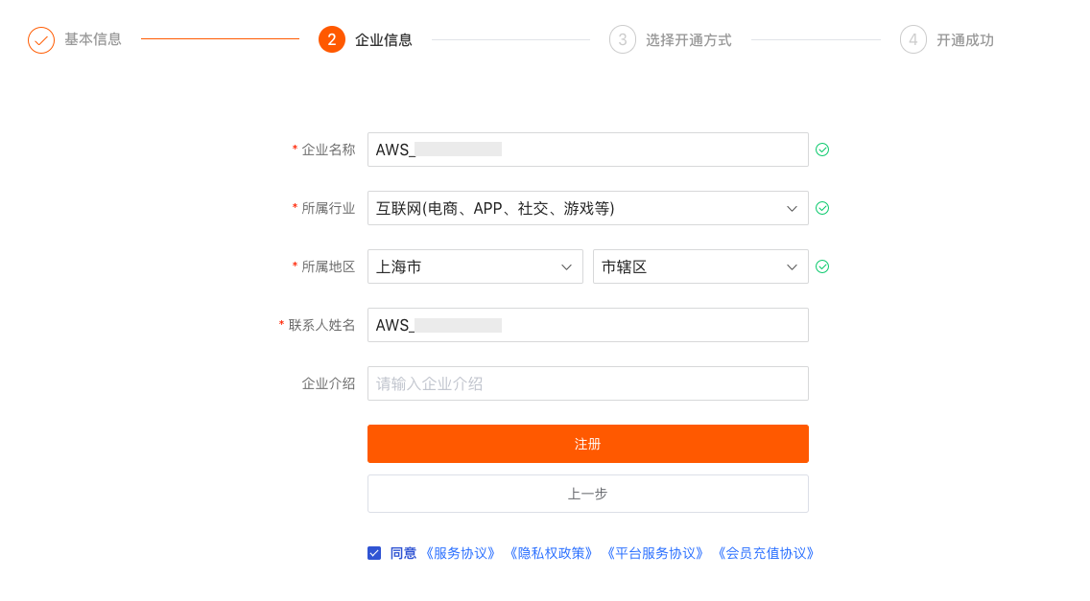Click green validation check beside 所属行业 dropdown
The width and height of the screenshot is (1090, 601).
822,208
